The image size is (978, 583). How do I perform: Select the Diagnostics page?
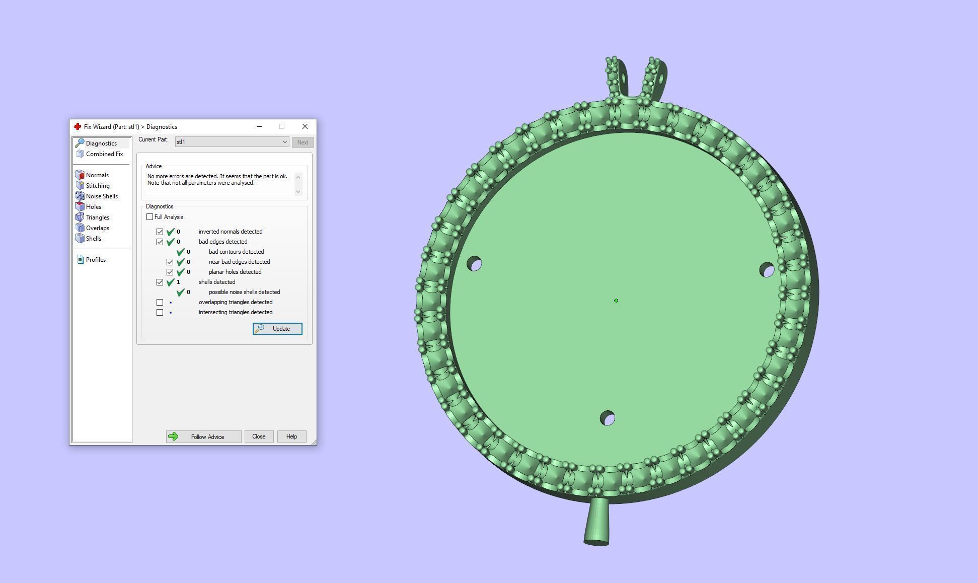[101, 143]
